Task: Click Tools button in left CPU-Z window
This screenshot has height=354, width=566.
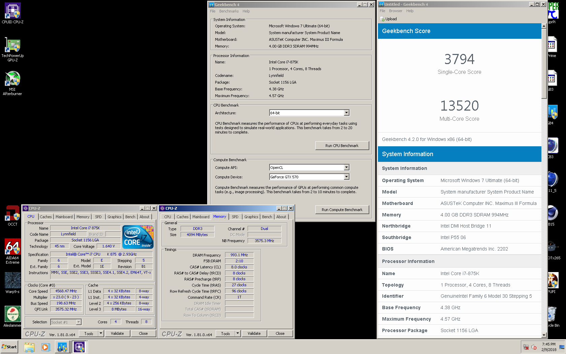Action: pyautogui.click(x=89, y=333)
